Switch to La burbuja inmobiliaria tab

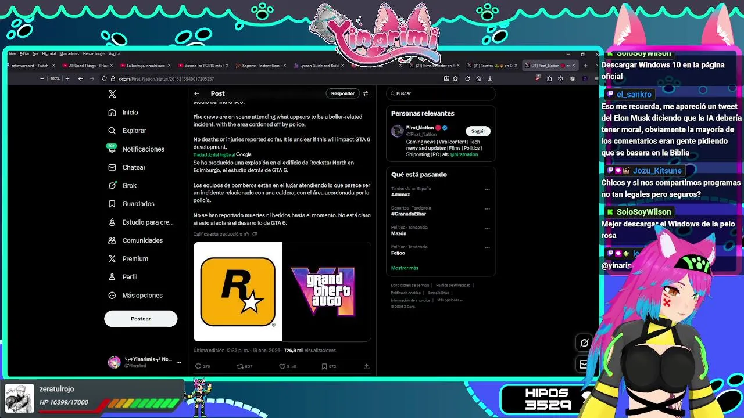pos(145,66)
